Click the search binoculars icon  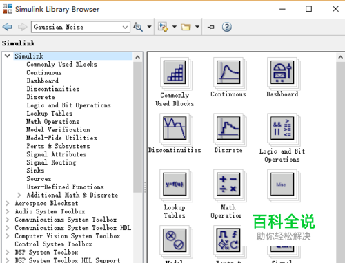(138, 27)
